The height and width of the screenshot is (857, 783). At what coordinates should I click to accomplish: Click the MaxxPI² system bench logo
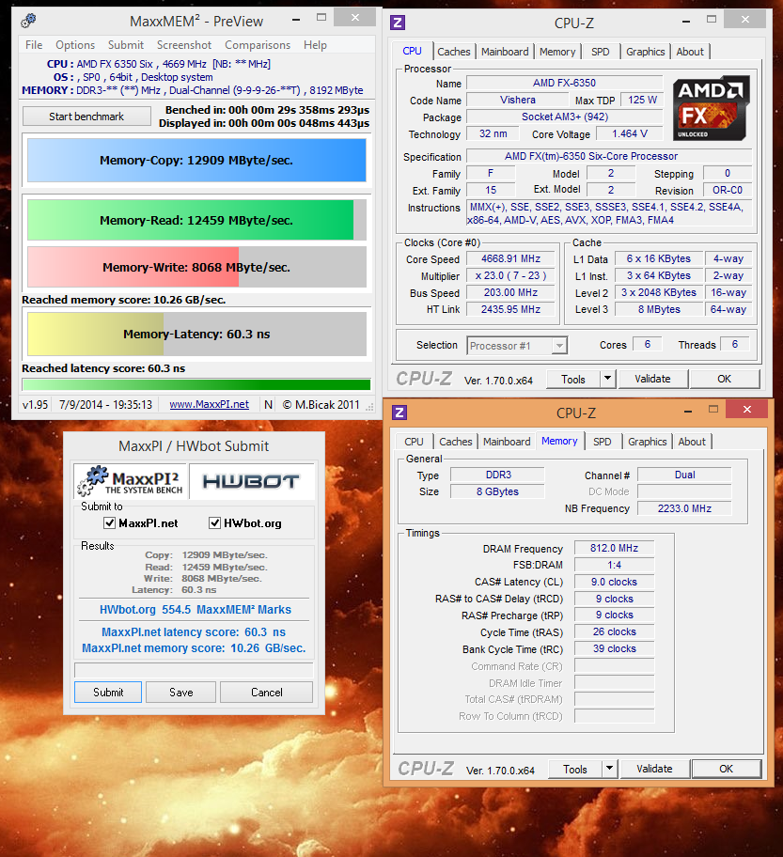131,481
